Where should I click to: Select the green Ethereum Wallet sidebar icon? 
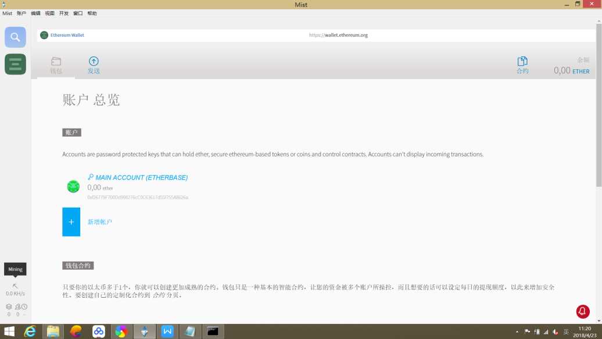(x=15, y=64)
